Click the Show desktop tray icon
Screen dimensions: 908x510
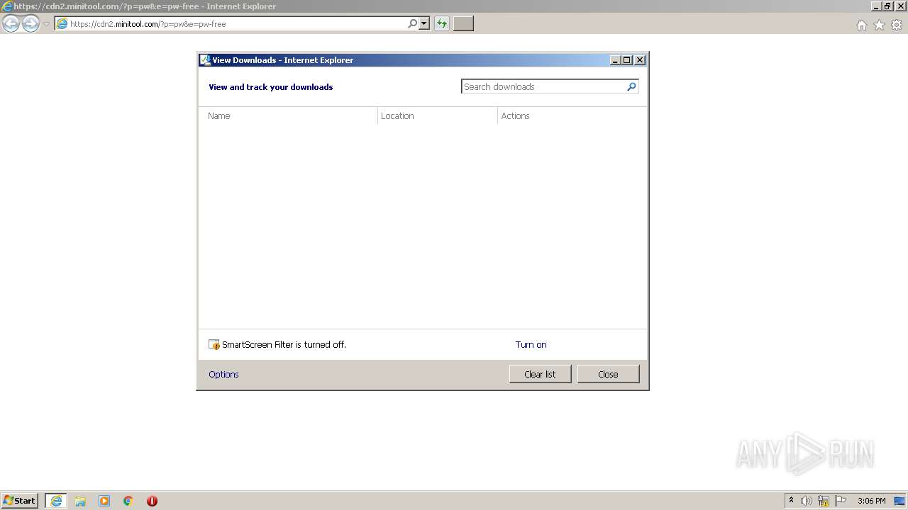tap(899, 501)
